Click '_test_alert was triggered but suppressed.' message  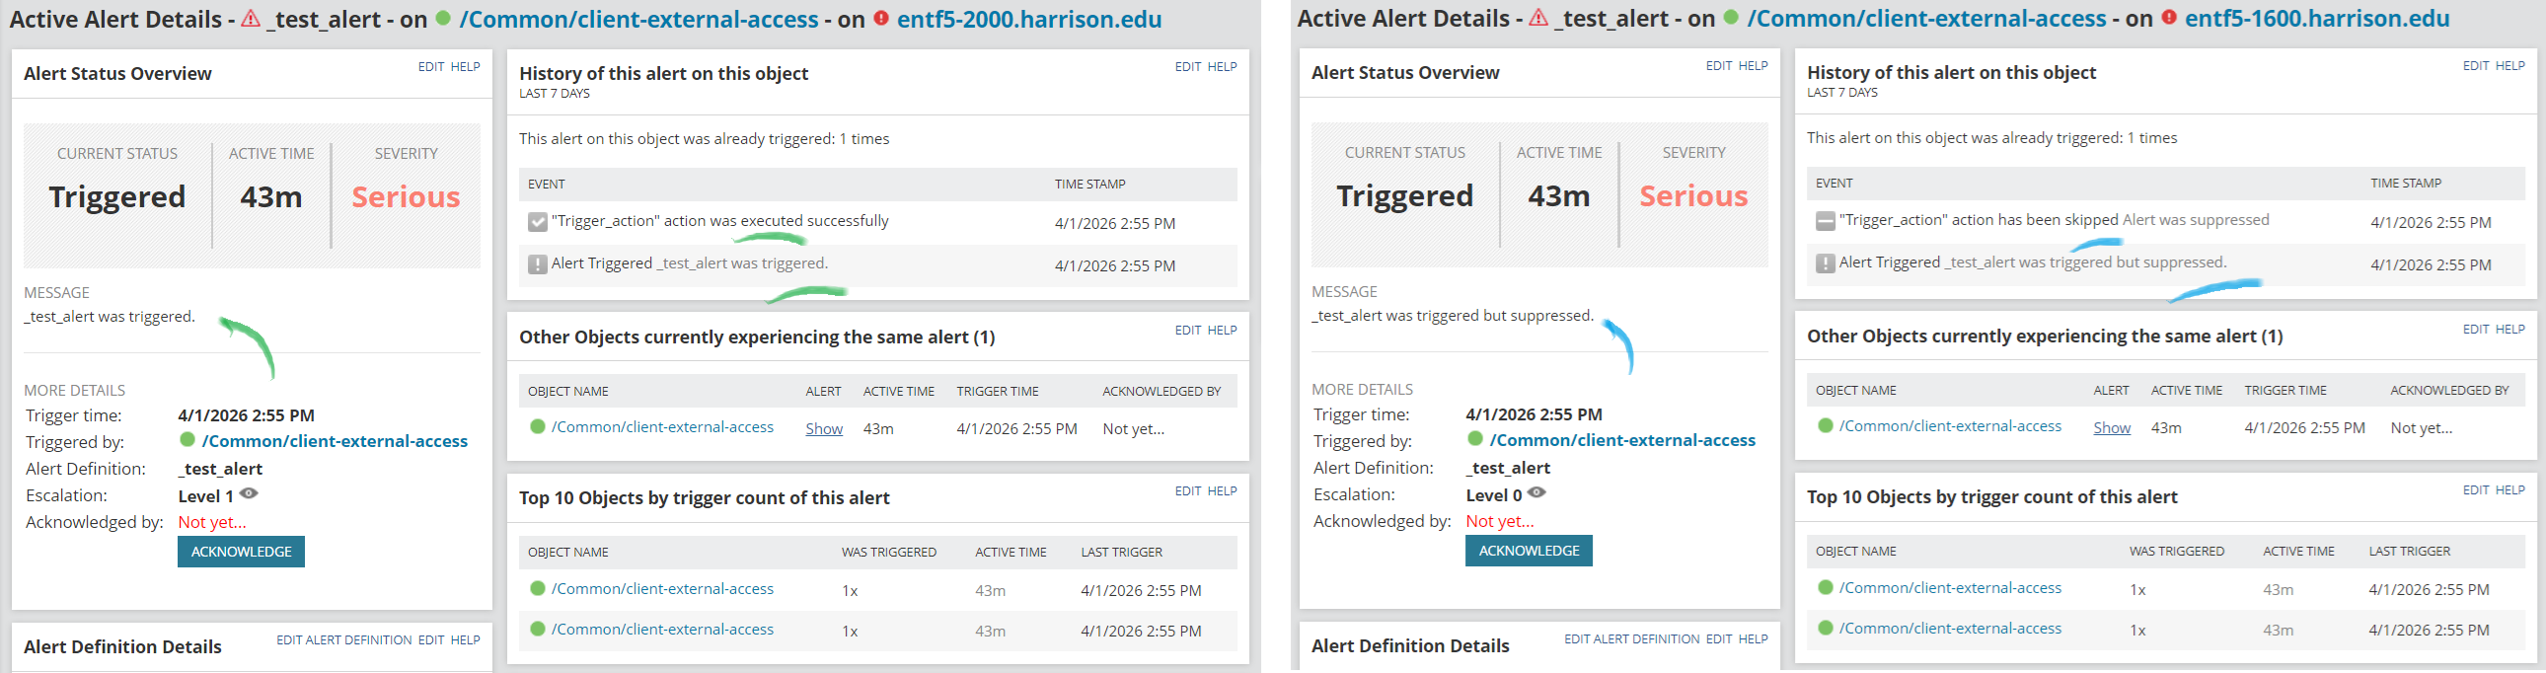coord(1453,315)
